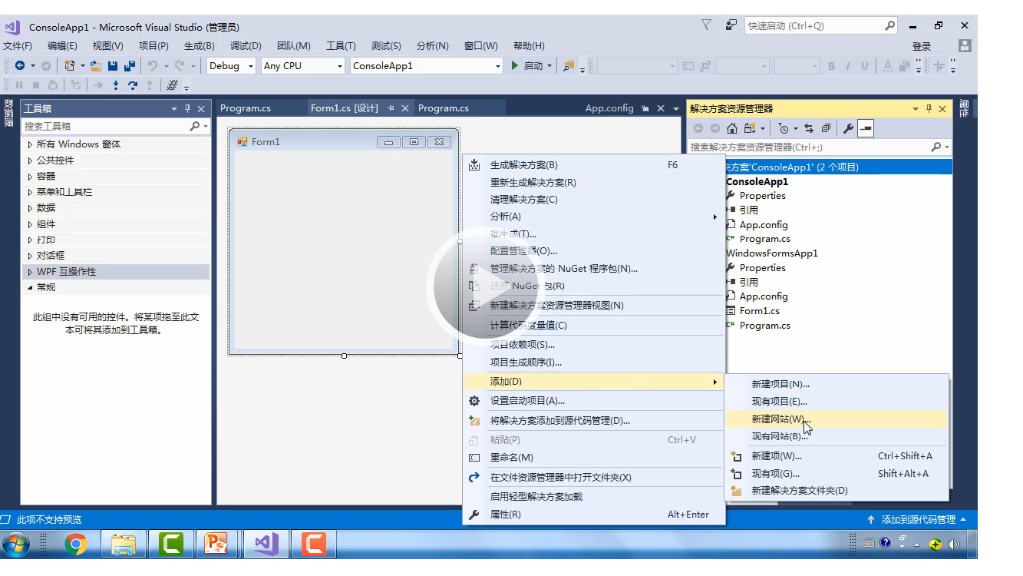Click the 登录 sign-in link

coord(922,47)
